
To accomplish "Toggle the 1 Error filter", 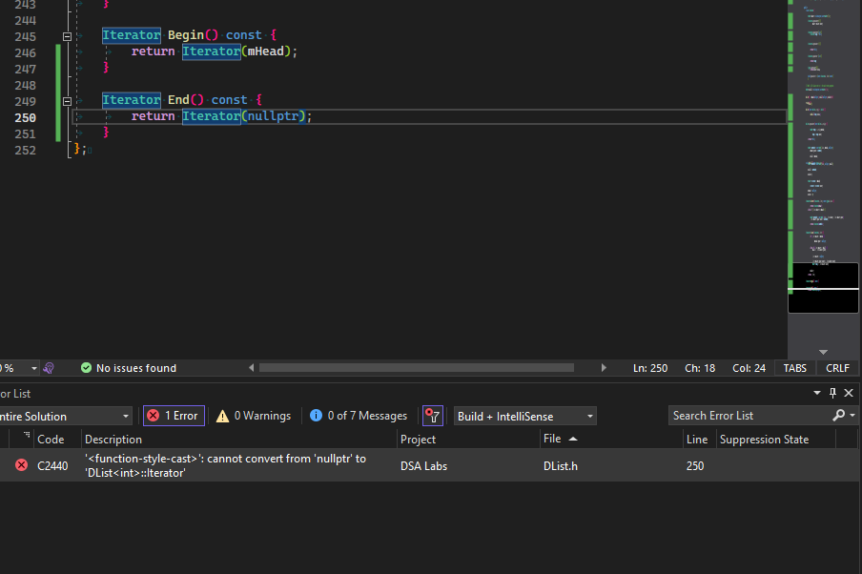I will (173, 416).
